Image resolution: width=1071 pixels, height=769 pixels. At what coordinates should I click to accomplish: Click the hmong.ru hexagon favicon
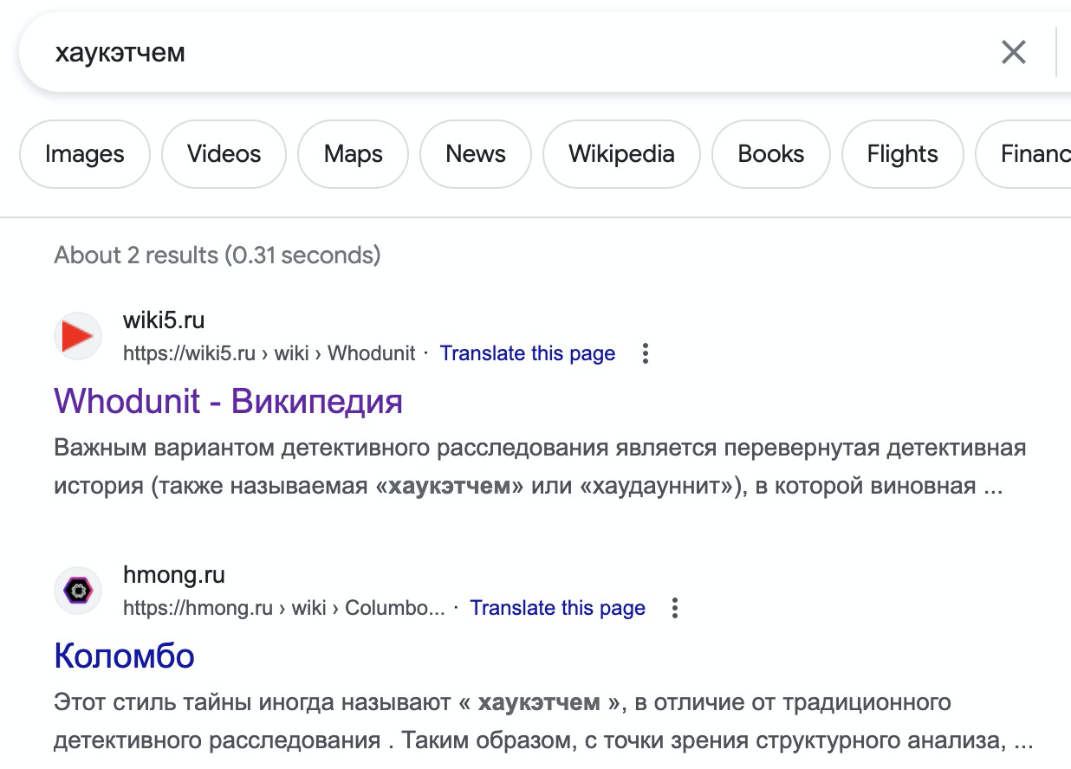[78, 591]
